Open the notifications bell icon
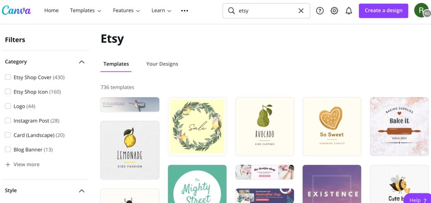This screenshot has width=431, height=203. [x=349, y=11]
